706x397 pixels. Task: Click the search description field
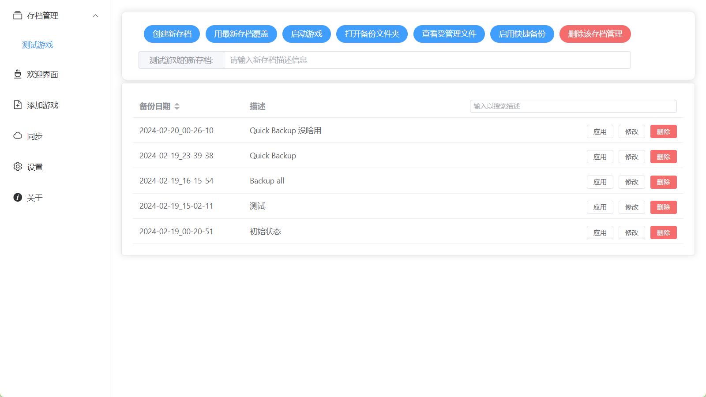[573, 106]
